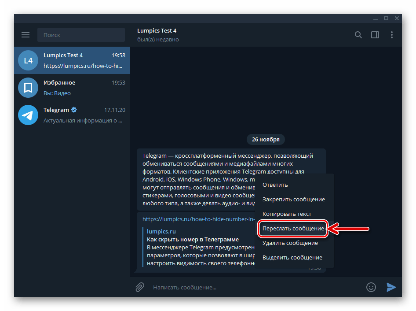Open the hamburger menu in the sidebar
416x311 pixels.
(26, 34)
